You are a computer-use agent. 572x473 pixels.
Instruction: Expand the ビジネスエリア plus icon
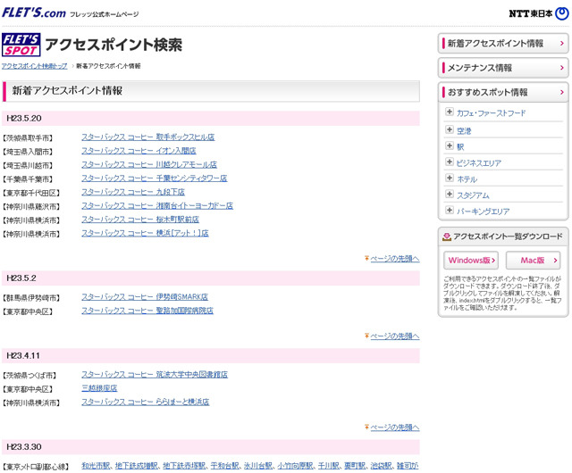click(x=450, y=162)
